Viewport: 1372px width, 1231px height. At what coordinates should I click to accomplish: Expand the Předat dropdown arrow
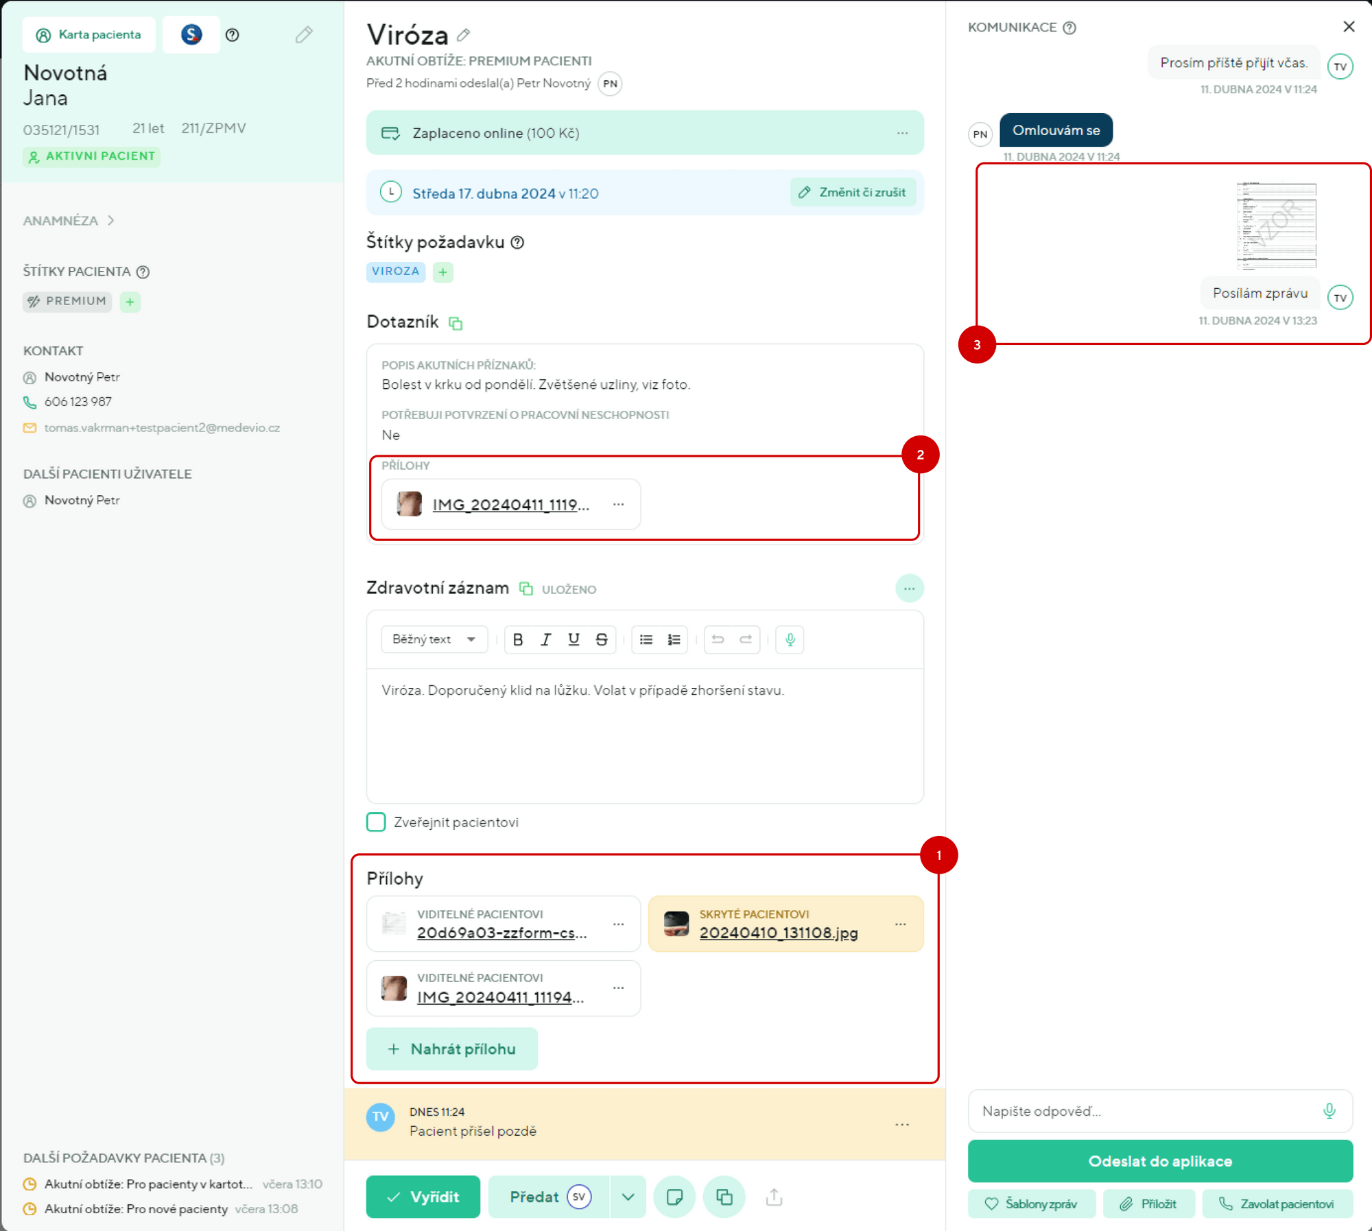coord(628,1197)
